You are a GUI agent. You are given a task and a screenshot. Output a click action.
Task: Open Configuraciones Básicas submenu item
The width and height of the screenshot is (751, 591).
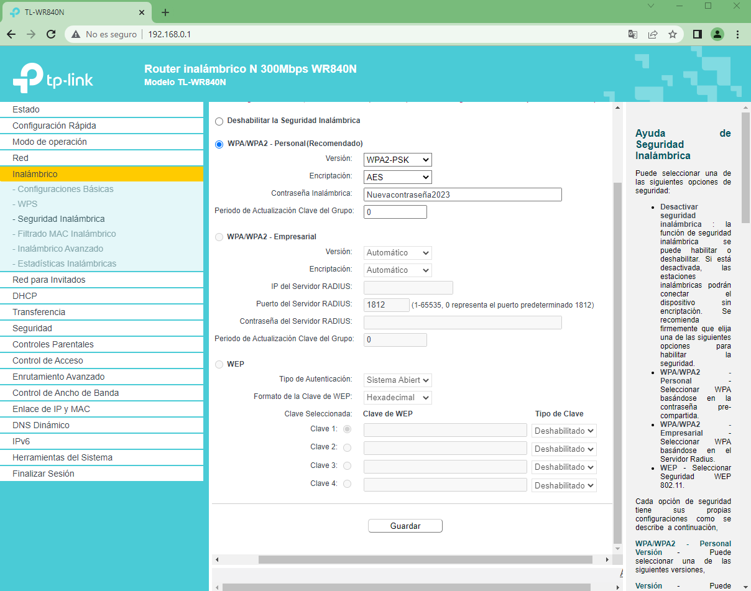[65, 189]
